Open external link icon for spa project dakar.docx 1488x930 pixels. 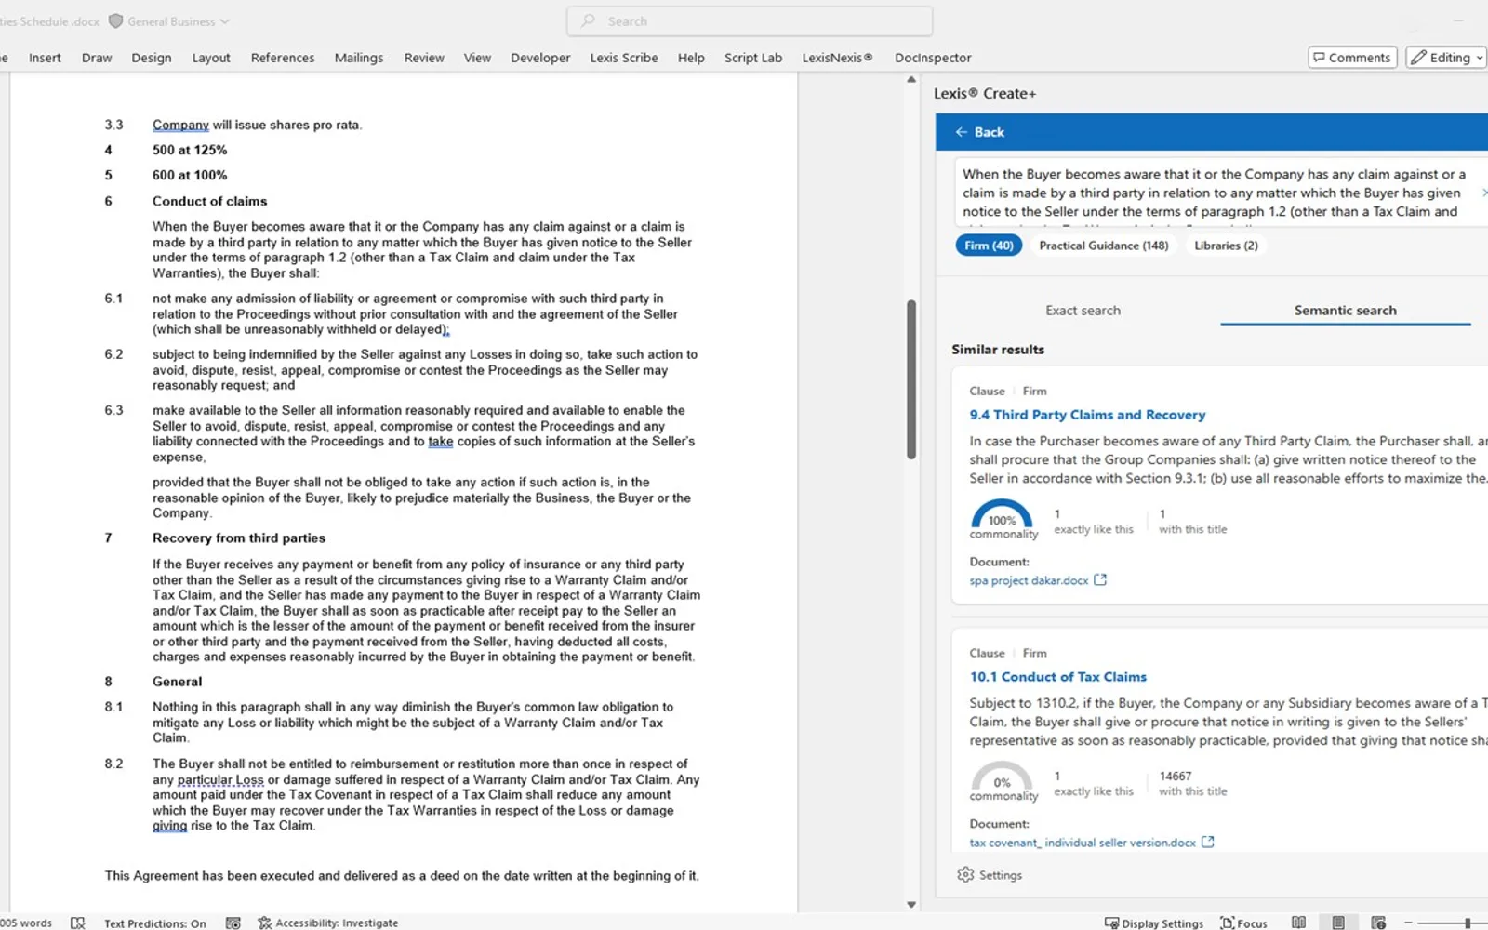pyautogui.click(x=1100, y=579)
